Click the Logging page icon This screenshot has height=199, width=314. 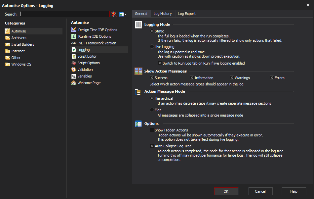tap(74, 50)
